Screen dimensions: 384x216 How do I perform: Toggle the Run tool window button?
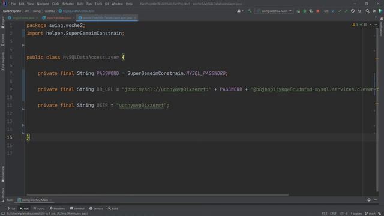coord(24,209)
